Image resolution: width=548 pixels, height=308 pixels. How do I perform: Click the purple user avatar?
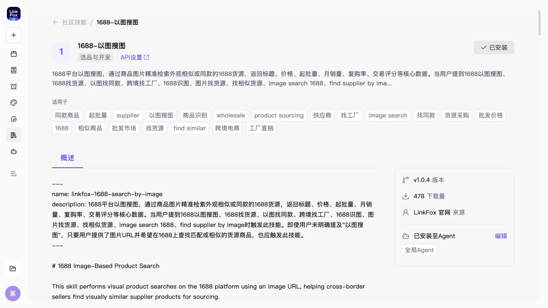pos(13,293)
